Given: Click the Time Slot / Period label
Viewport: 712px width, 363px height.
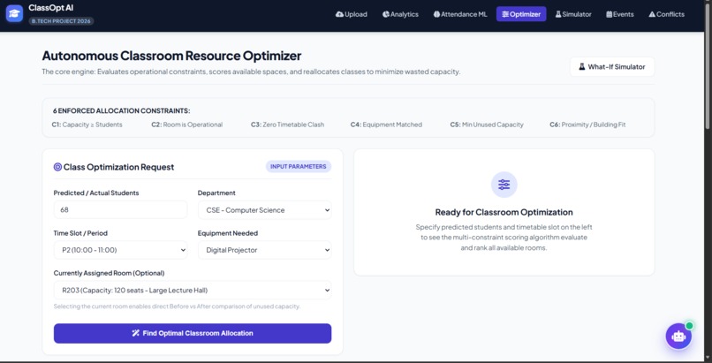Looking at the screenshot, I should (x=80, y=233).
